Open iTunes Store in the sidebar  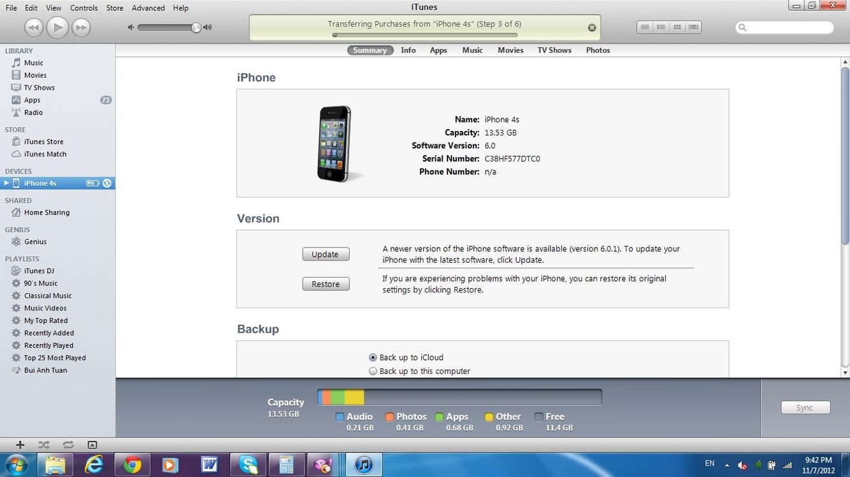[43, 142]
